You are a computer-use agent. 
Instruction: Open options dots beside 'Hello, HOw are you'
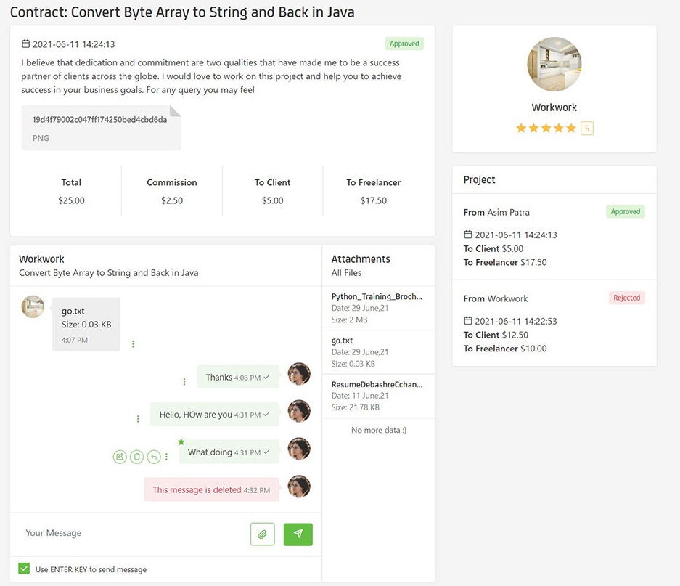pos(138,419)
